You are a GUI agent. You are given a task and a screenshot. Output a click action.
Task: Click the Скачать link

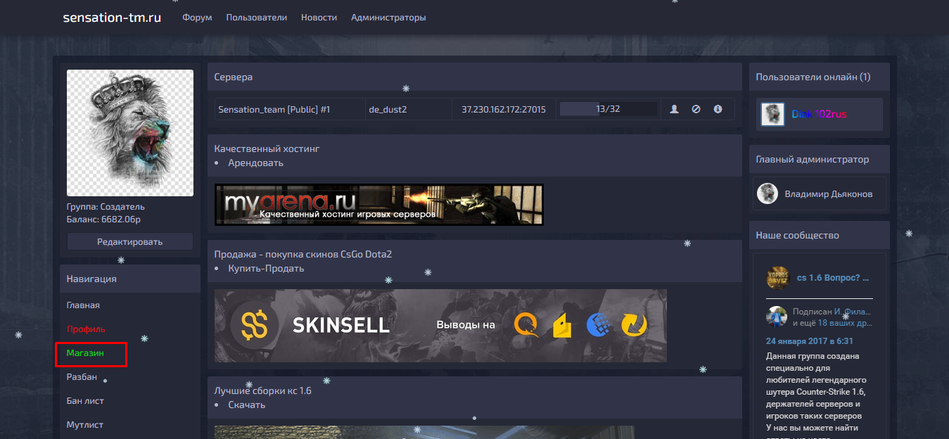coord(247,405)
